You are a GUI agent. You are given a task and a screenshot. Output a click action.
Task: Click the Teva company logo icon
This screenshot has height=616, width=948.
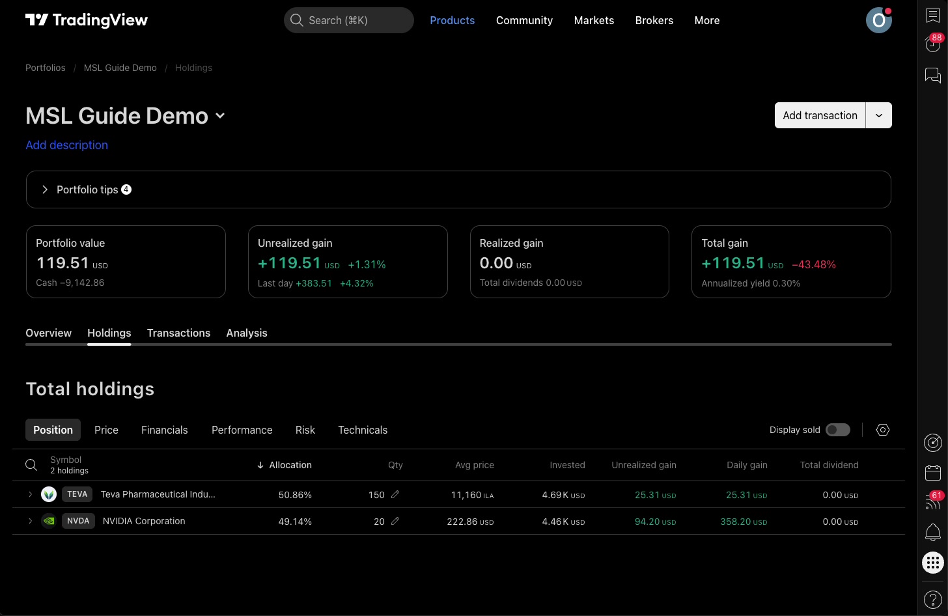tap(49, 494)
